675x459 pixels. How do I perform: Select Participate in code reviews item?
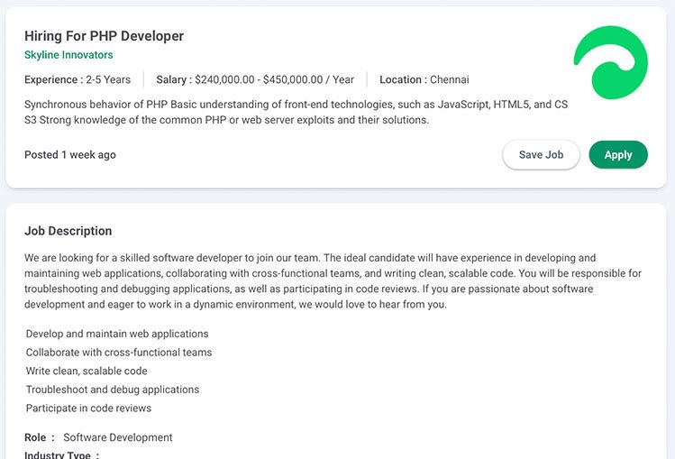pyautogui.click(x=88, y=408)
